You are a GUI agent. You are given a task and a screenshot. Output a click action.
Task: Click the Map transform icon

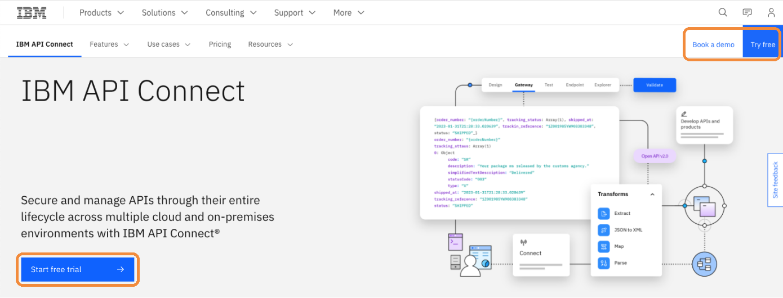coord(604,246)
